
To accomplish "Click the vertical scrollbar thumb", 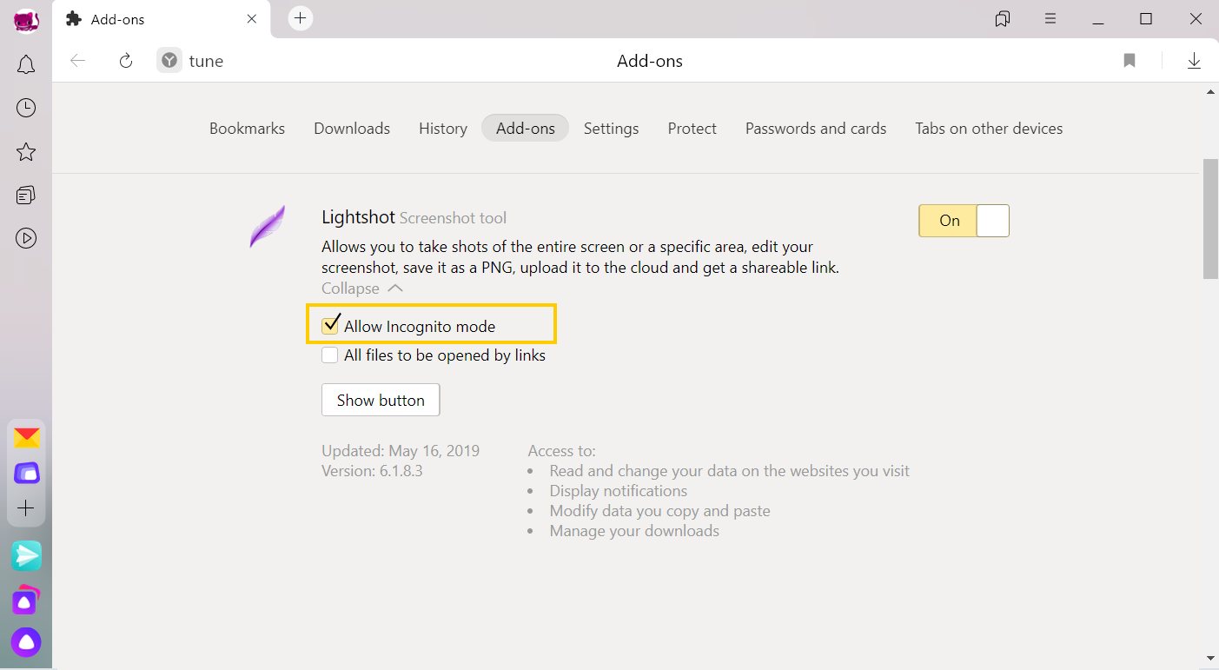I will (1210, 218).
